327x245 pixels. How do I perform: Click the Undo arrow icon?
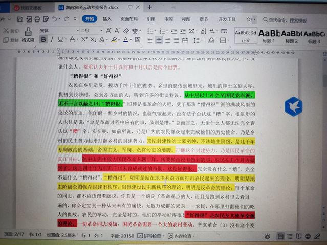click(x=54, y=19)
